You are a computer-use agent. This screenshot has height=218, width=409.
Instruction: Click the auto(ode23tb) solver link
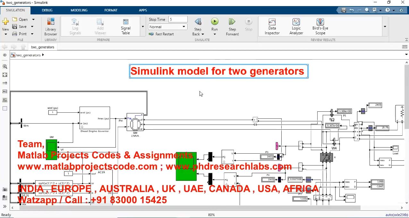pyautogui.click(x=396, y=215)
